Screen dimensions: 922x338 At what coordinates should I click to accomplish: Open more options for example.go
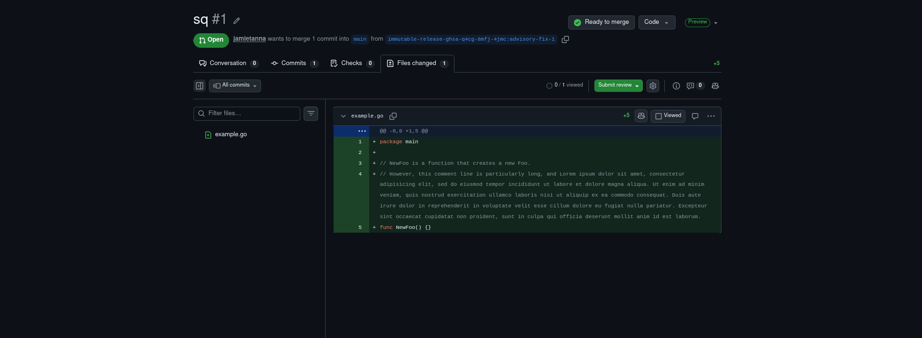coord(711,116)
